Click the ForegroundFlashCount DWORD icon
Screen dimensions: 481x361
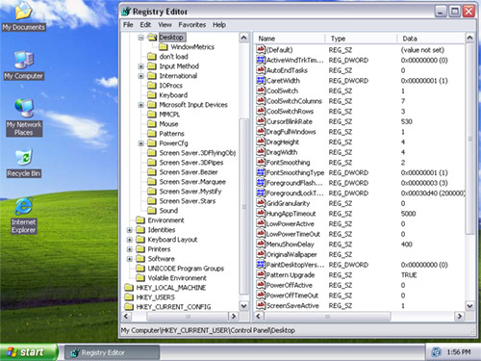261,183
